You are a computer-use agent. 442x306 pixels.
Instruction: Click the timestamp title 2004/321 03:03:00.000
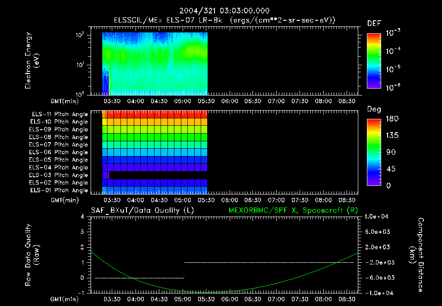pyautogui.click(x=224, y=11)
